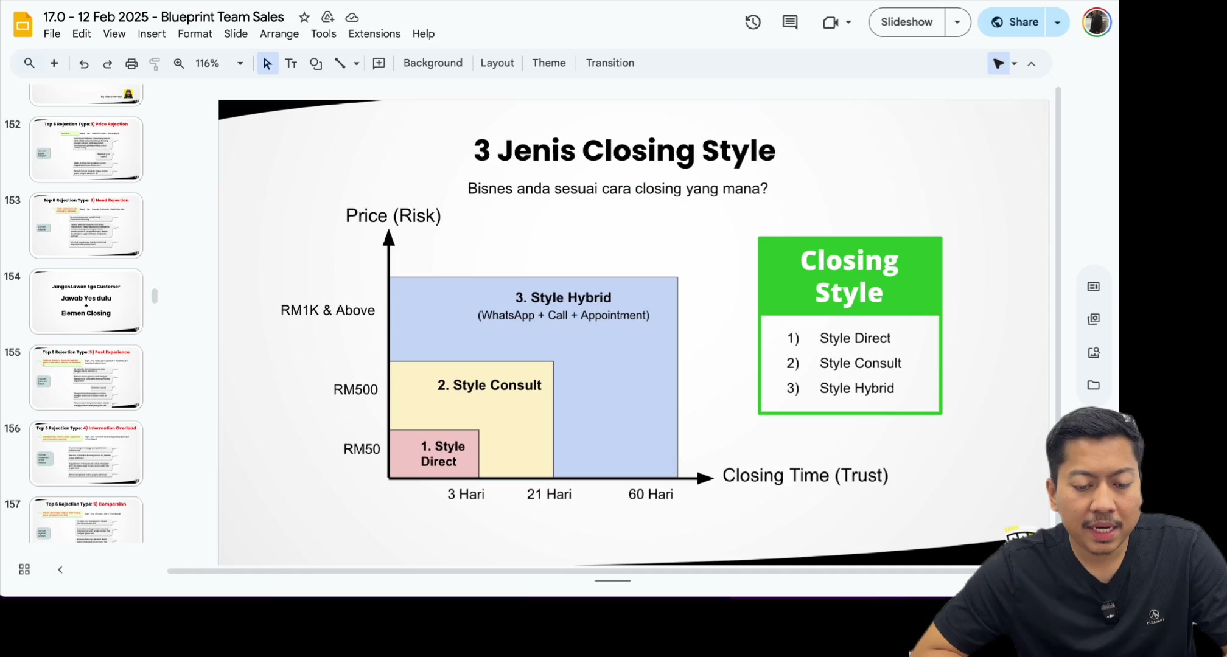Redo the last action
Screen dimensions: 1227x657
[108, 63]
